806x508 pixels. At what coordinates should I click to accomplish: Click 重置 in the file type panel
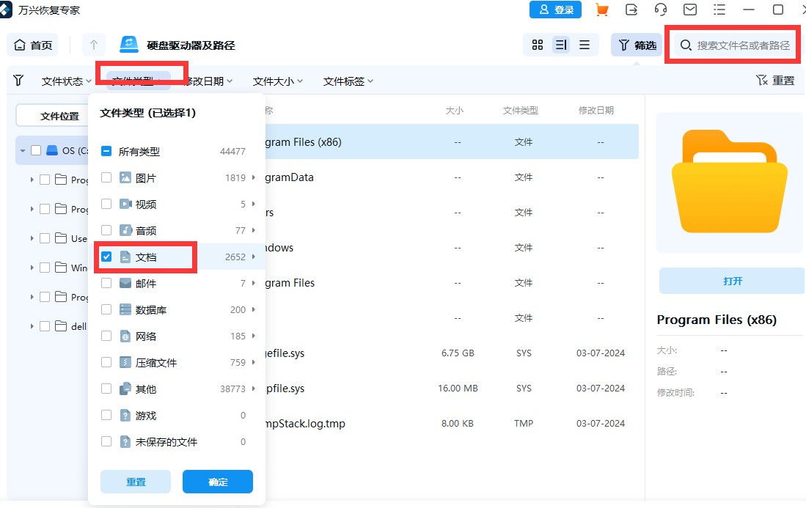135,482
